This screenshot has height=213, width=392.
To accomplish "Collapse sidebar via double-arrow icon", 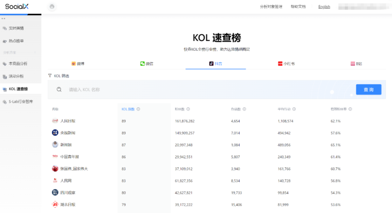I will point(3,19).
